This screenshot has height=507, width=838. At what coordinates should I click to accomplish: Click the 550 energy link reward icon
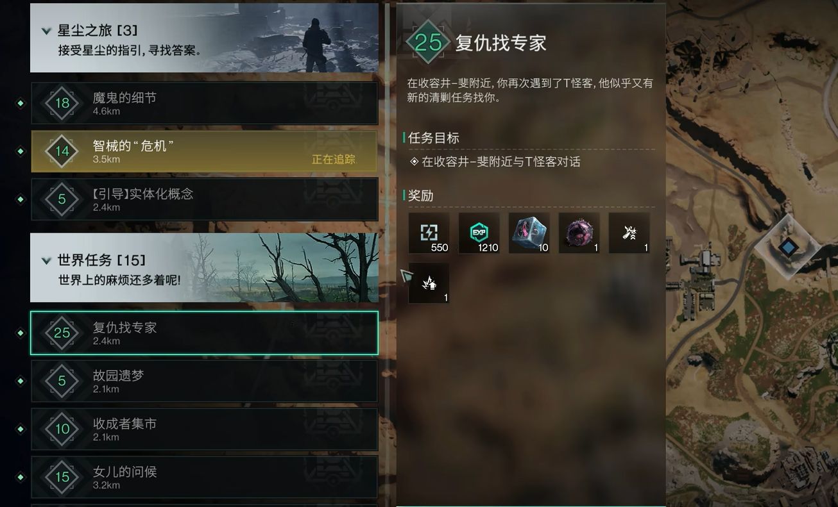[x=429, y=233]
